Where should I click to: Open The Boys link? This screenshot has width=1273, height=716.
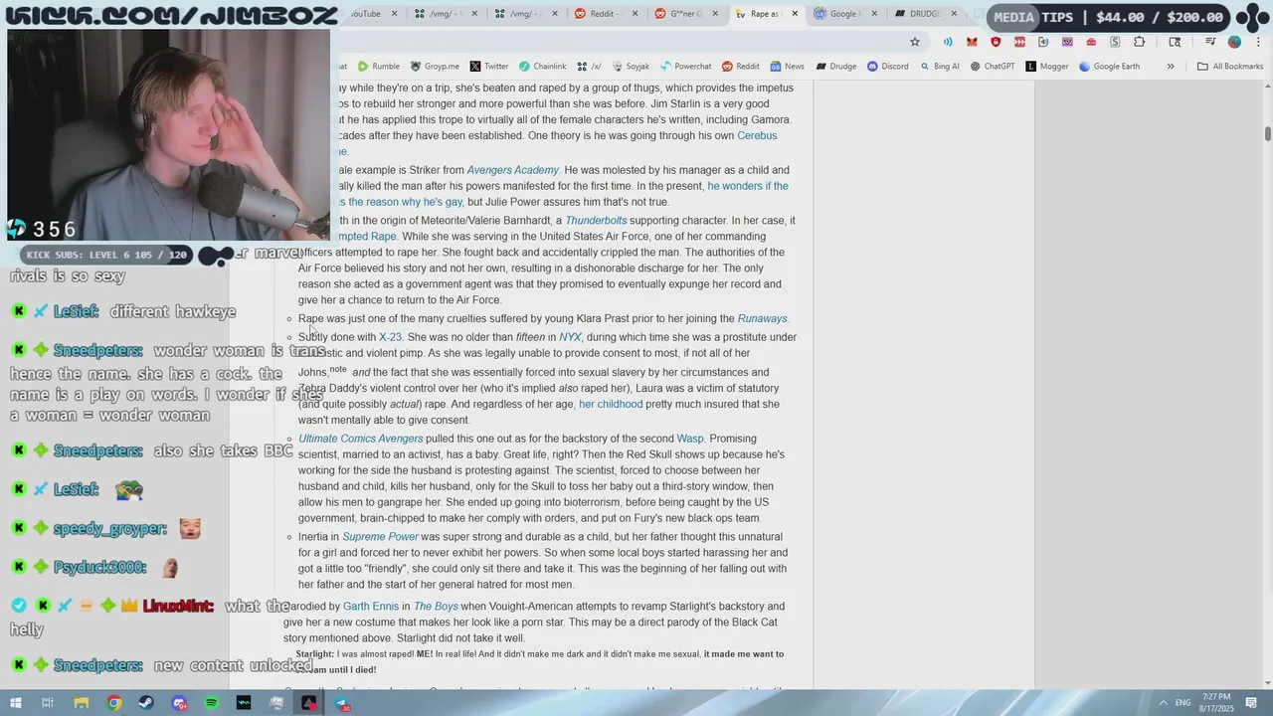pos(436,607)
